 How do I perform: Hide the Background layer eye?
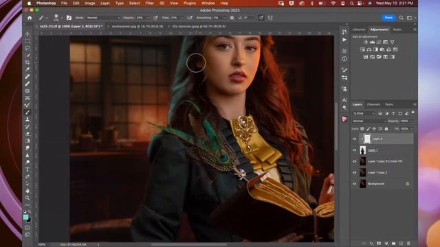(x=355, y=184)
